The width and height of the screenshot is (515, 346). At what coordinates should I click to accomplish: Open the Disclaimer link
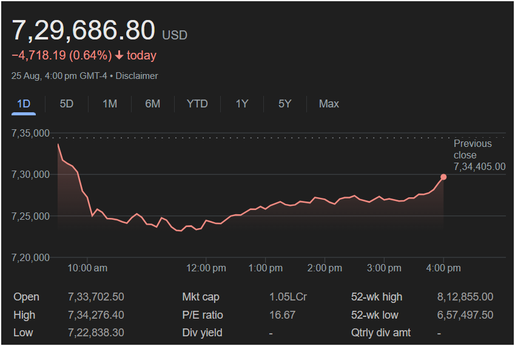click(x=136, y=76)
